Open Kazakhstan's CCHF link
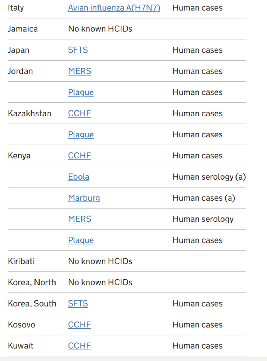The image size is (267, 361). 79,113
